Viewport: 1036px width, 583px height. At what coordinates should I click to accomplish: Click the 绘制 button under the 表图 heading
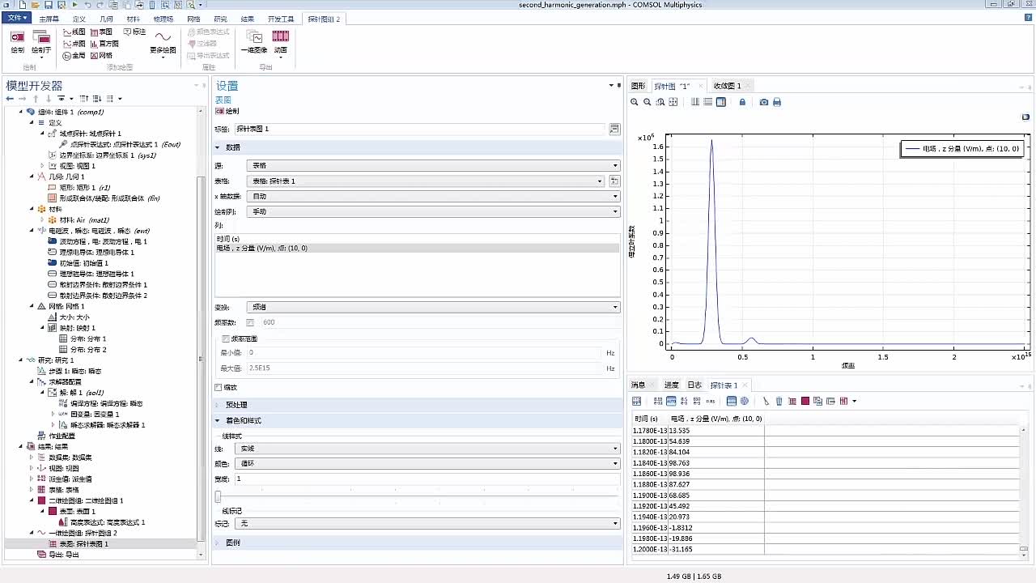pos(227,111)
